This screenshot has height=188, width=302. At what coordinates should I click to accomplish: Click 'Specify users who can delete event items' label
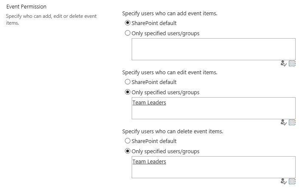point(172,131)
